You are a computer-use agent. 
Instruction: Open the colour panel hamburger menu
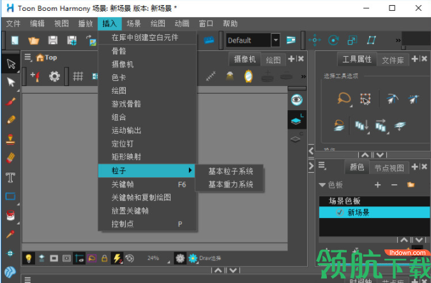tap(322, 166)
